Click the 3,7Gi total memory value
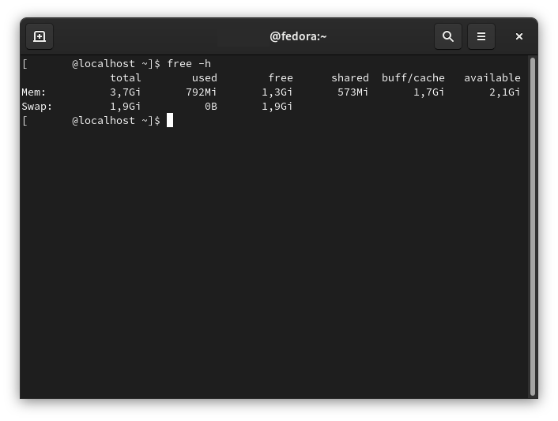558x421 pixels. (x=125, y=92)
